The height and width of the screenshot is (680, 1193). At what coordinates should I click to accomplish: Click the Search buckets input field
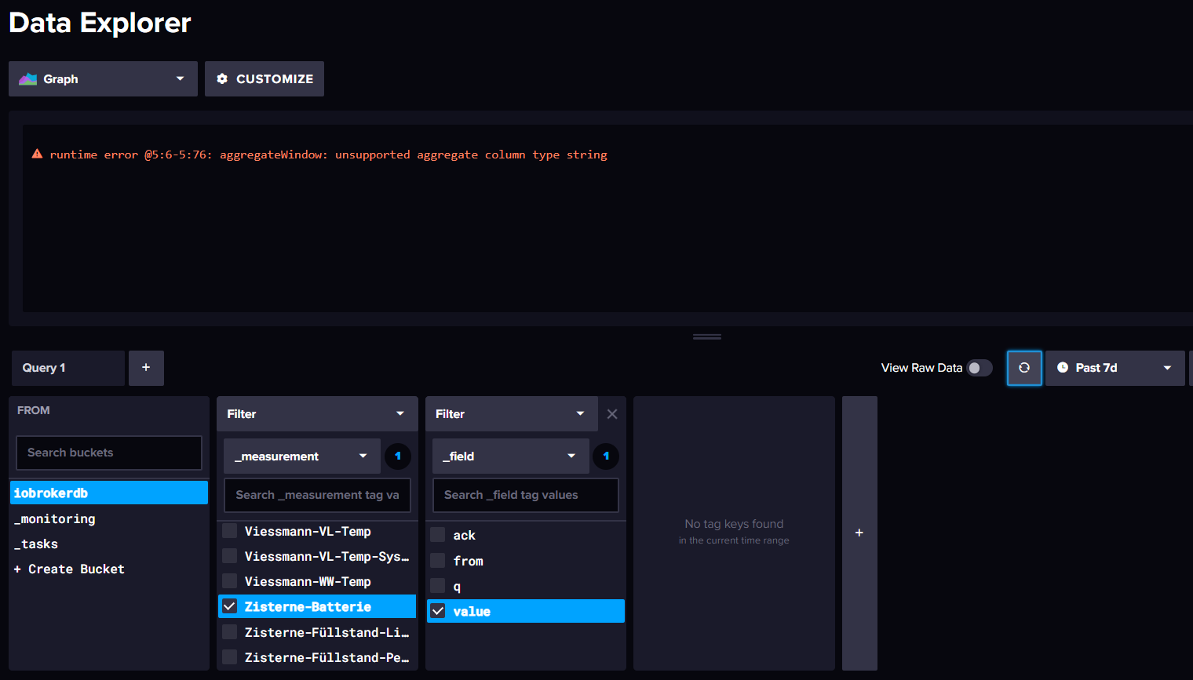click(x=109, y=453)
